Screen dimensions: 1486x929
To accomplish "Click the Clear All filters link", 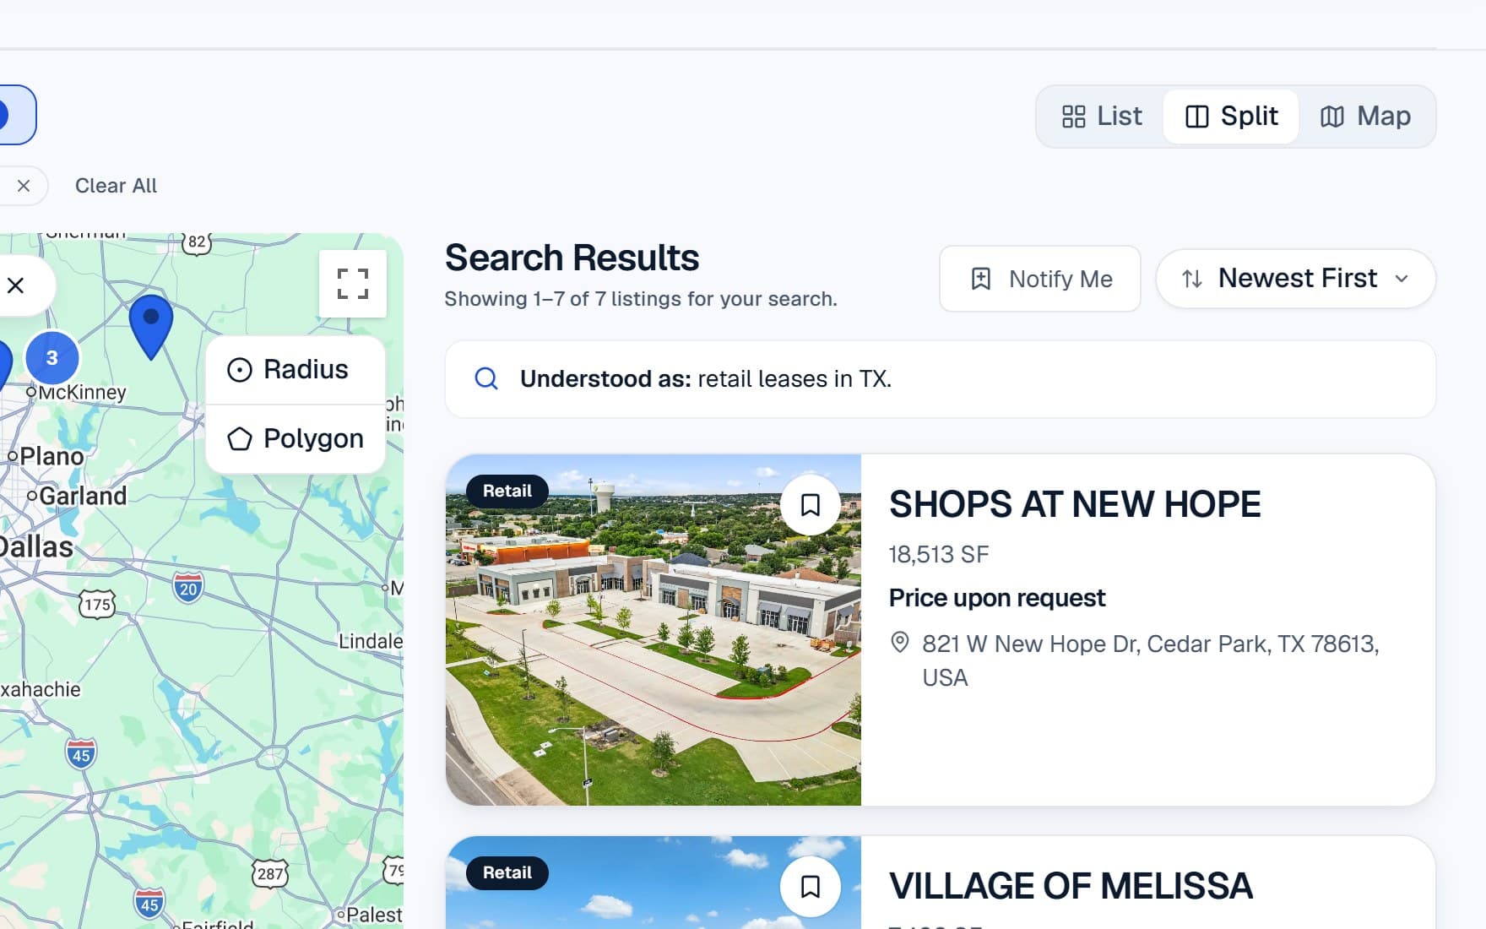I will point(116,186).
